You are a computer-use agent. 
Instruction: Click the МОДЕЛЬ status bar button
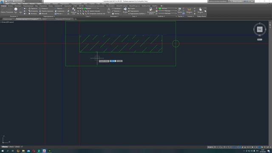pos(210,147)
